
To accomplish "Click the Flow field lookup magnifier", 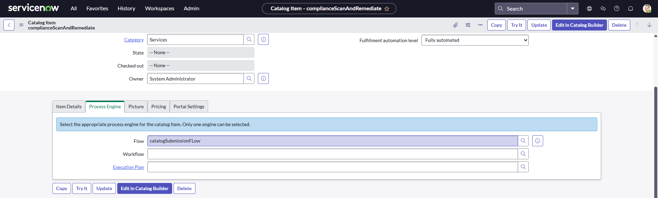I will pyautogui.click(x=523, y=141).
